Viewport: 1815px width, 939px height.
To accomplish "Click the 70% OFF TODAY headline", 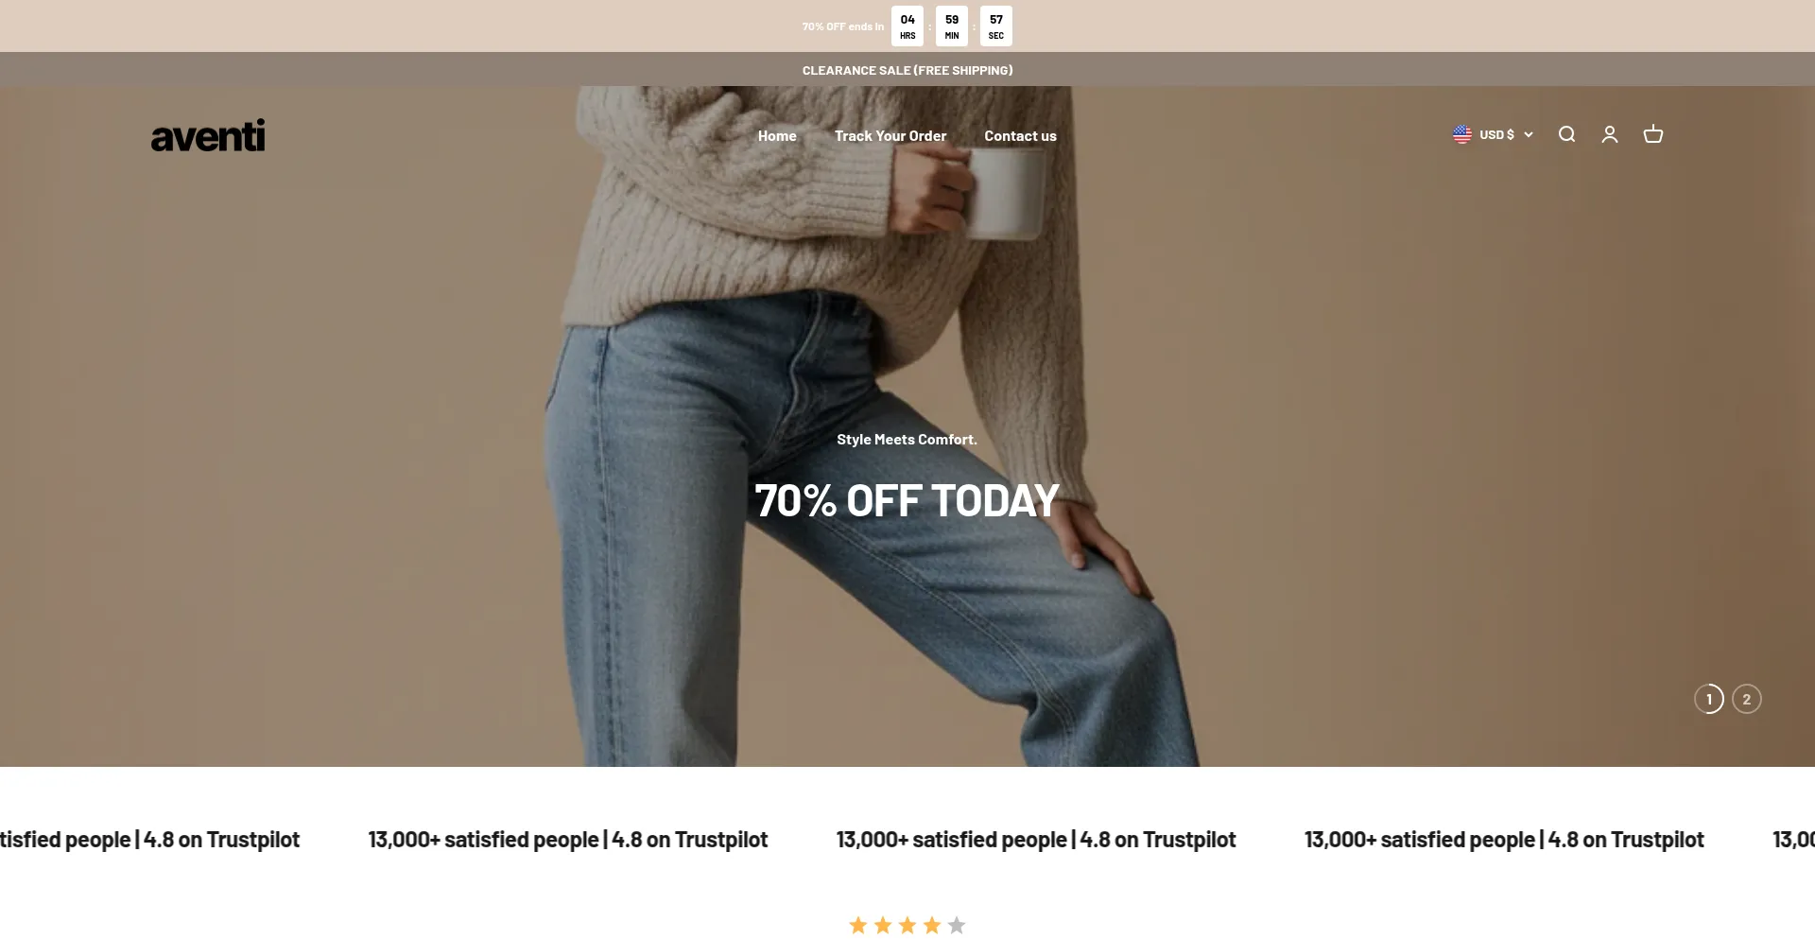I will click(907, 500).
